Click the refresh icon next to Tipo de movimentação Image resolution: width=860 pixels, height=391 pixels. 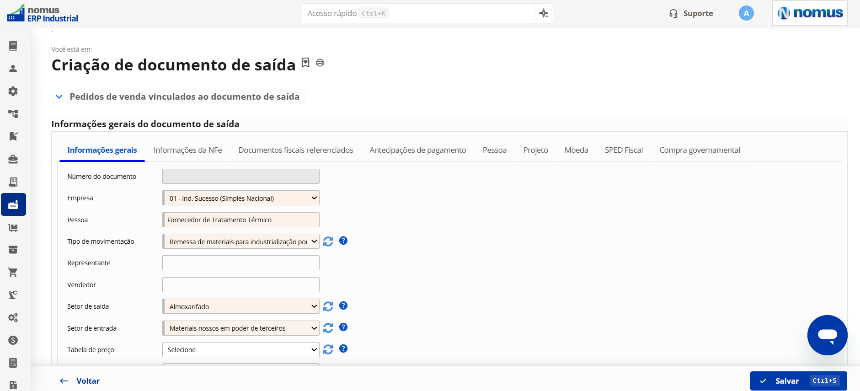coord(328,241)
